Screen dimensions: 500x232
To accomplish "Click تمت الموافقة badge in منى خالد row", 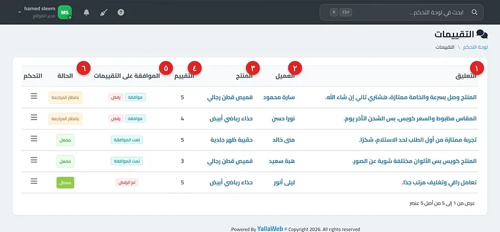I will [x=127, y=140].
